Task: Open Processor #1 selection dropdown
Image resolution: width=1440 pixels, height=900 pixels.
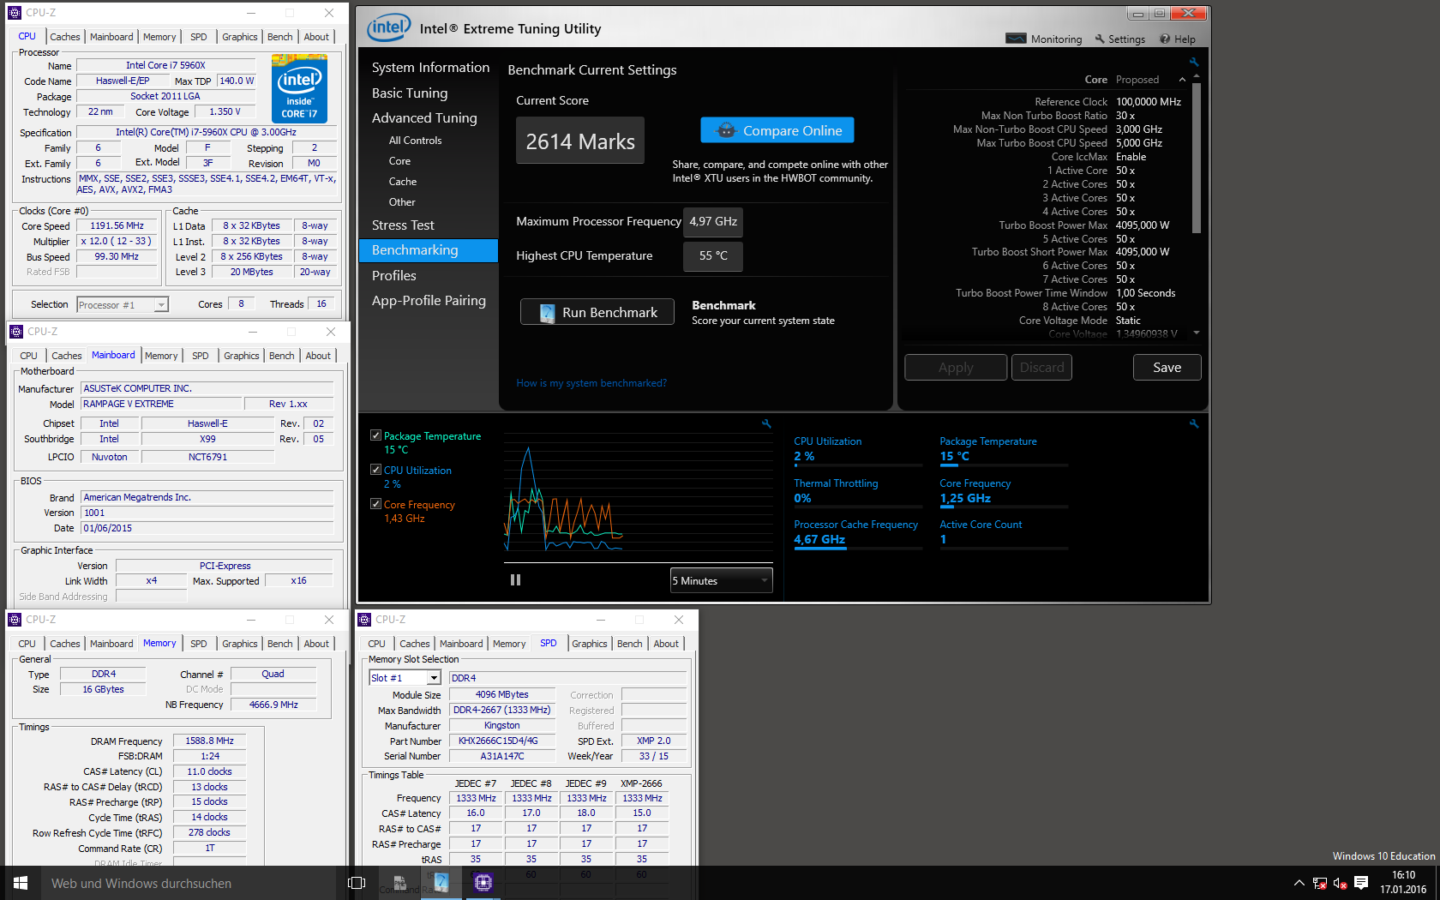Action: 123,304
